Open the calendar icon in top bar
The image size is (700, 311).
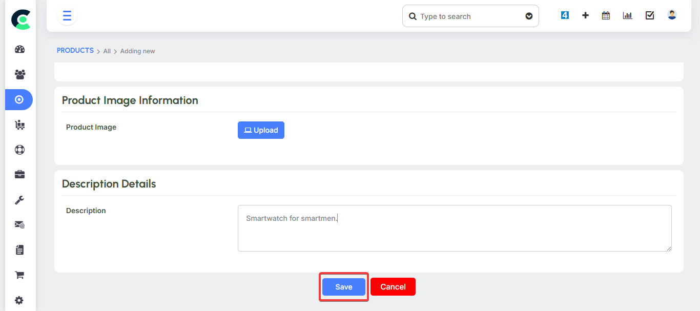(606, 15)
